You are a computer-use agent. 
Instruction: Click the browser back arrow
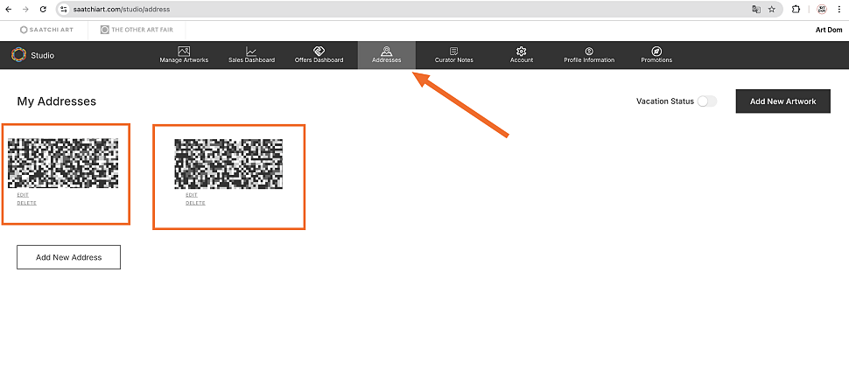pos(9,10)
